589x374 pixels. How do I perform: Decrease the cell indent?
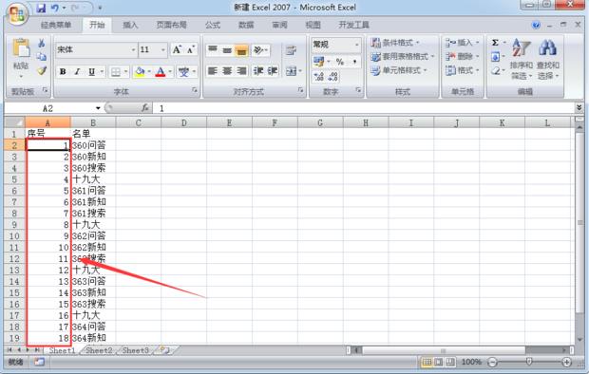coord(258,70)
